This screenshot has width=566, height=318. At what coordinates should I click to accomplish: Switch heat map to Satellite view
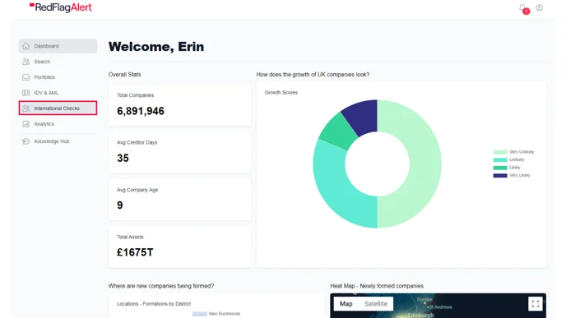pyautogui.click(x=376, y=303)
